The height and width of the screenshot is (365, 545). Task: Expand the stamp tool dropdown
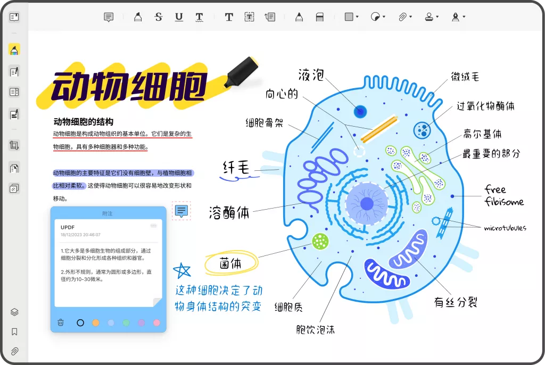tap(432, 17)
